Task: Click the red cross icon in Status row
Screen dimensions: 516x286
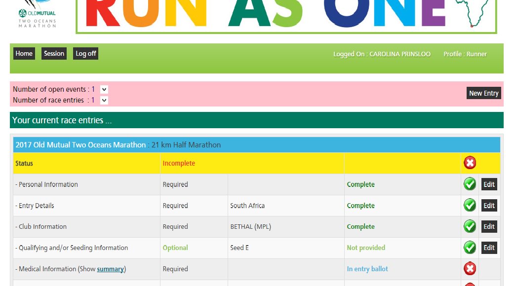Action: click(x=470, y=163)
